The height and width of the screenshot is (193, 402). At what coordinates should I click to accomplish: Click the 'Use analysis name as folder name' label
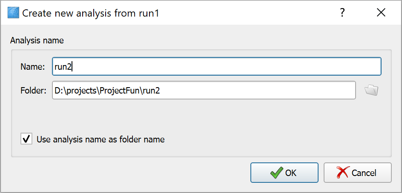(100, 139)
